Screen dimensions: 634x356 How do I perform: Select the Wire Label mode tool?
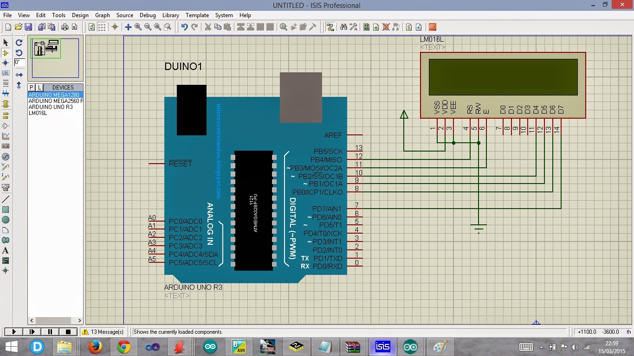6,72
